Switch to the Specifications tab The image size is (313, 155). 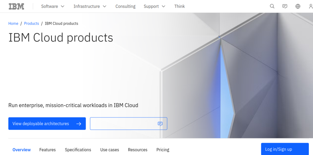point(78,149)
